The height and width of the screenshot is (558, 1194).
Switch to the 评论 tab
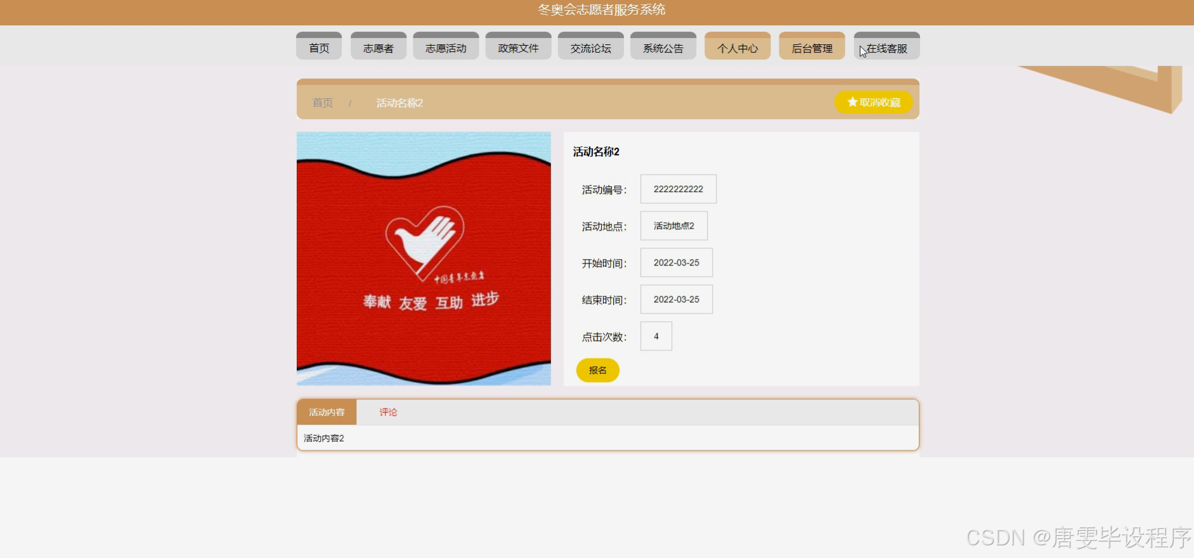(x=388, y=412)
